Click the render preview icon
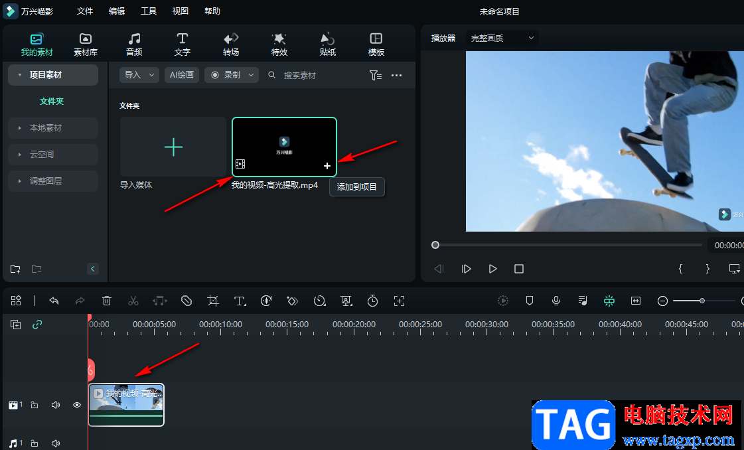 (x=503, y=301)
